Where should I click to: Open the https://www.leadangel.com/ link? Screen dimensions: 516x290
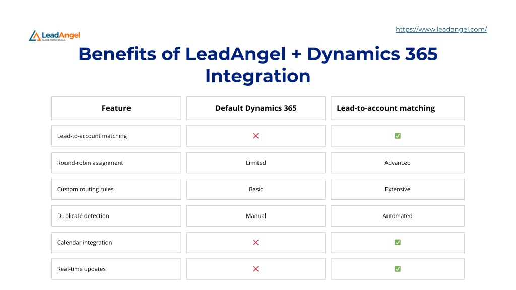click(441, 29)
